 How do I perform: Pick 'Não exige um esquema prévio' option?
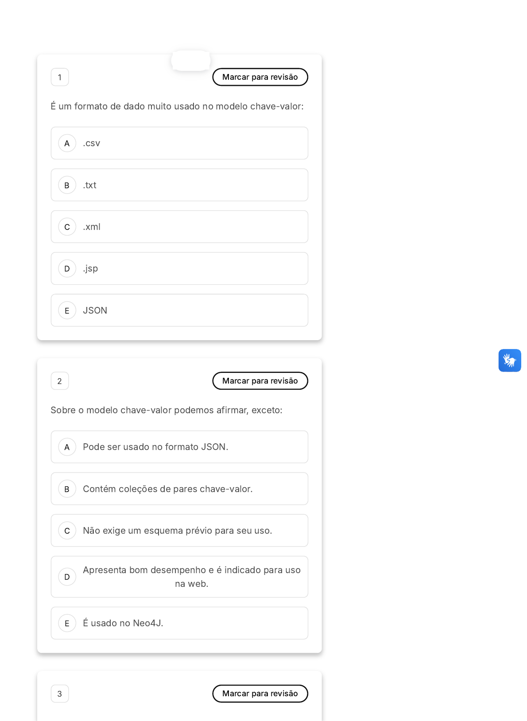pos(179,531)
